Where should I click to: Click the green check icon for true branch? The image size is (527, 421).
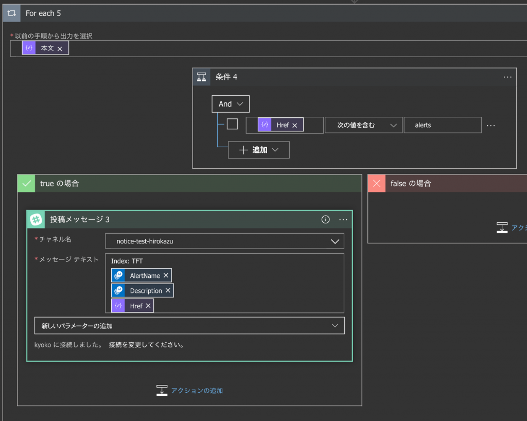click(26, 183)
